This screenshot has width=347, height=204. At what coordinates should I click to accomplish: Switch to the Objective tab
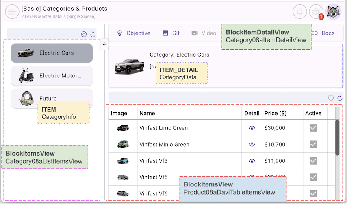[x=134, y=33]
